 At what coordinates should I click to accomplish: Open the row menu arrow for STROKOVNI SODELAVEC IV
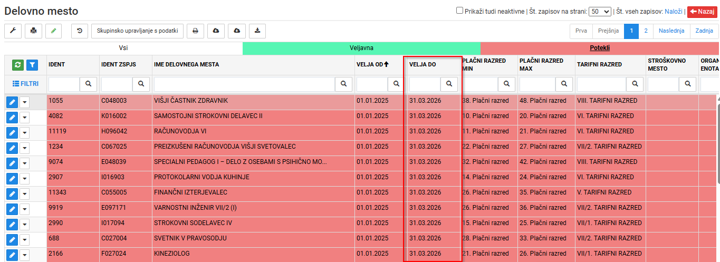[25, 225]
